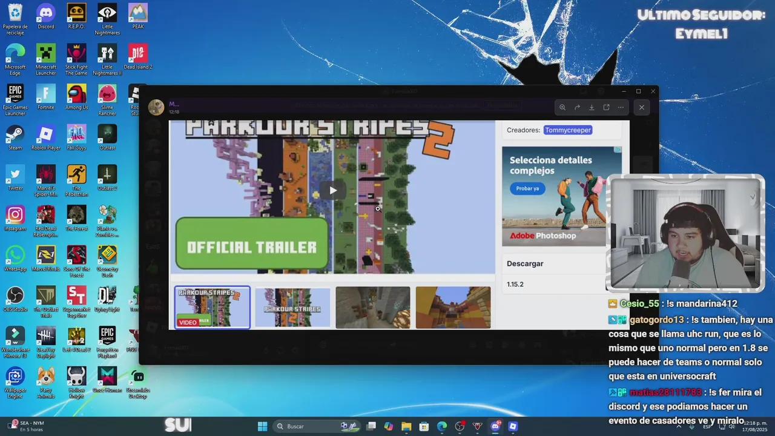This screenshot has width=775, height=436.
Task: Open the Geometry Dash desktop icon
Action: [x=107, y=262]
